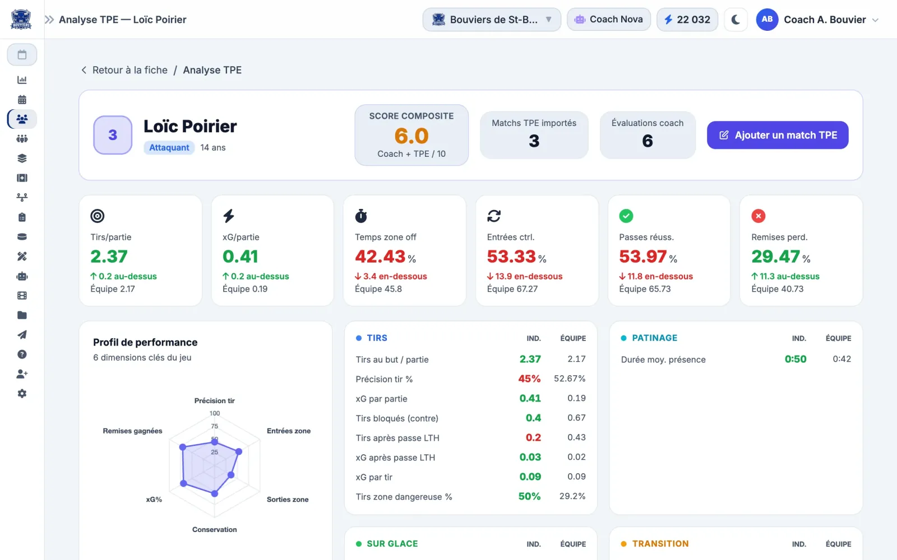Open the help question mark icon
The width and height of the screenshot is (897, 560).
22,354
